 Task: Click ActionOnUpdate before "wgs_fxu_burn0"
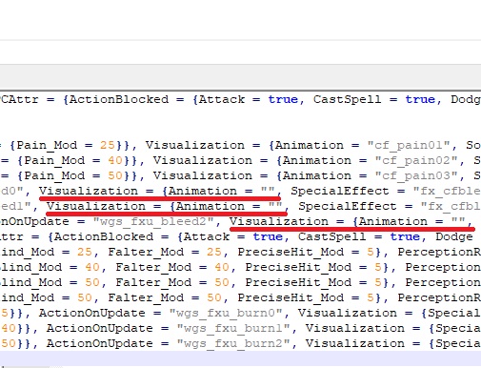tap(92, 314)
